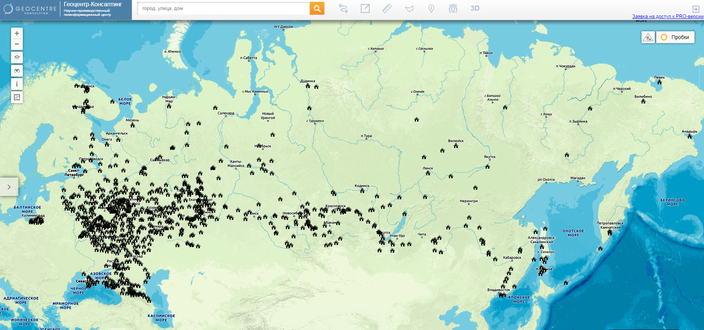704x330 pixels.
Task: Click the share/export map icon
Action: [x=365, y=8]
